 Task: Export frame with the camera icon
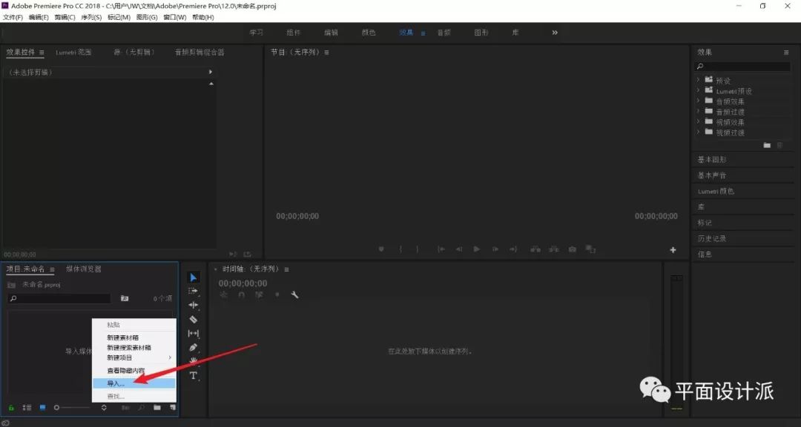point(572,249)
